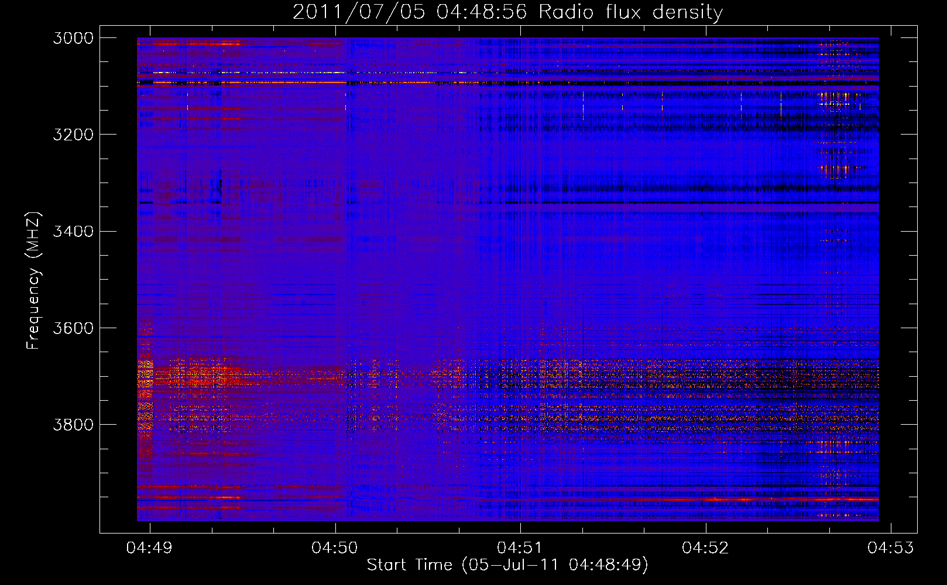Click the 04:52 time axis label
Screen dimensions: 947x585
click(x=705, y=548)
